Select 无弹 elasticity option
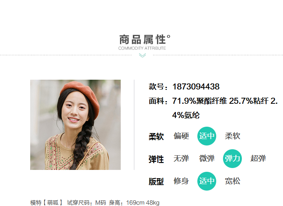Screen dimensions: 283x206 181,158
